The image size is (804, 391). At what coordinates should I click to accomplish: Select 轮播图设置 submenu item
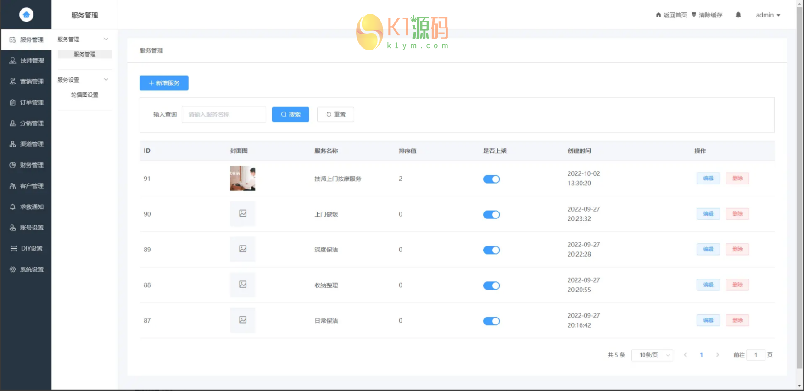pos(85,95)
